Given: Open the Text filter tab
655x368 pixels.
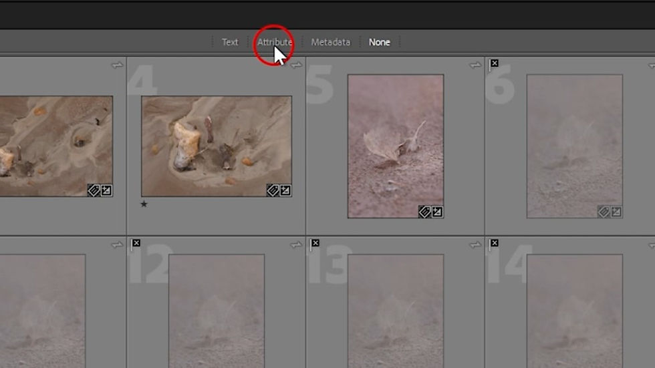Looking at the screenshot, I should [230, 42].
